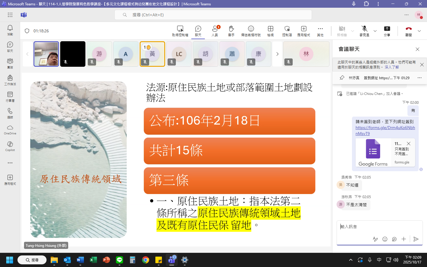
Task: Click the Raise hand (舉手) icon
Action: click(x=231, y=31)
